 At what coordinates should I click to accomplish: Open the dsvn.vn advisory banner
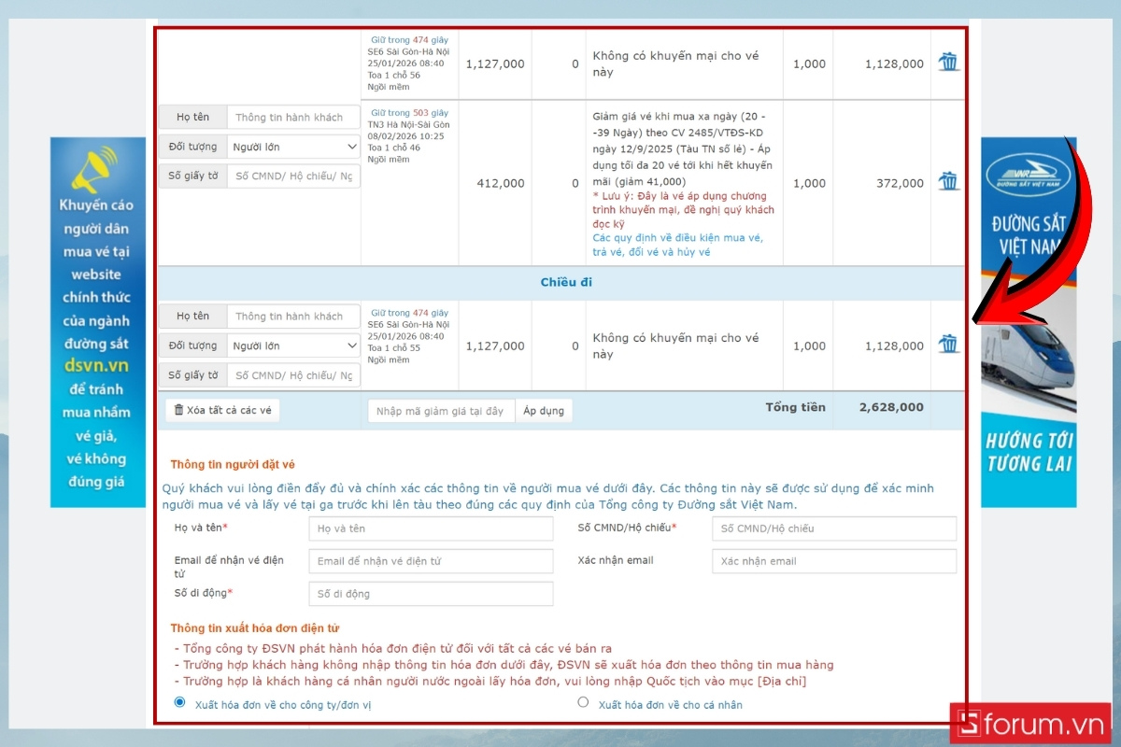tap(98, 322)
